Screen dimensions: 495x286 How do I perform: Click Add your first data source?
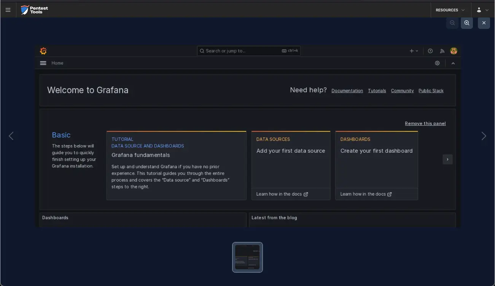point(291,151)
